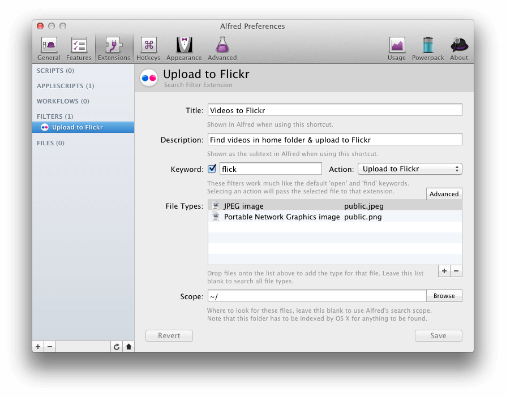Select the Features toolbar icon
The image size is (506, 397).
point(79,48)
